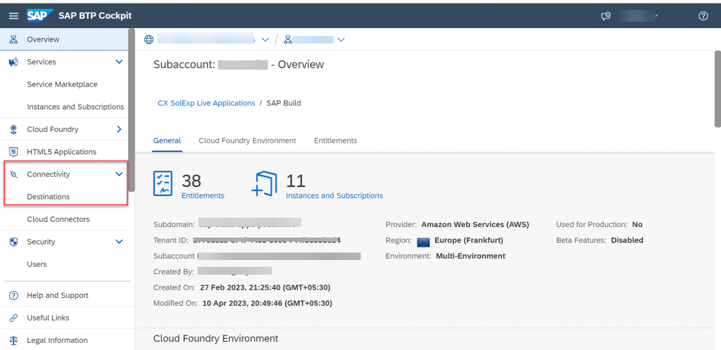Click the Cloud Foundry Environment section heading
The image size is (721, 350).
pyautogui.click(x=215, y=339)
